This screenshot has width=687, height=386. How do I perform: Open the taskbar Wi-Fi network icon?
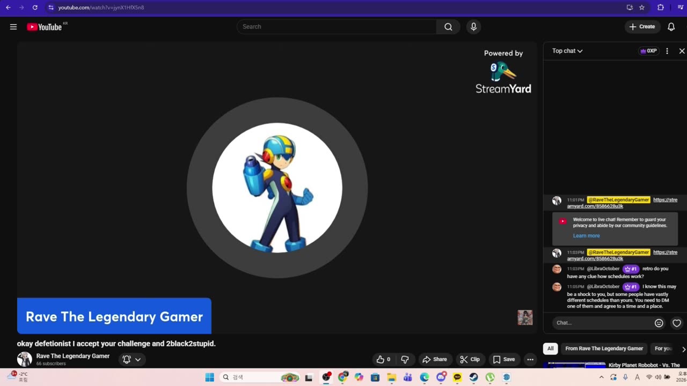[649, 377]
